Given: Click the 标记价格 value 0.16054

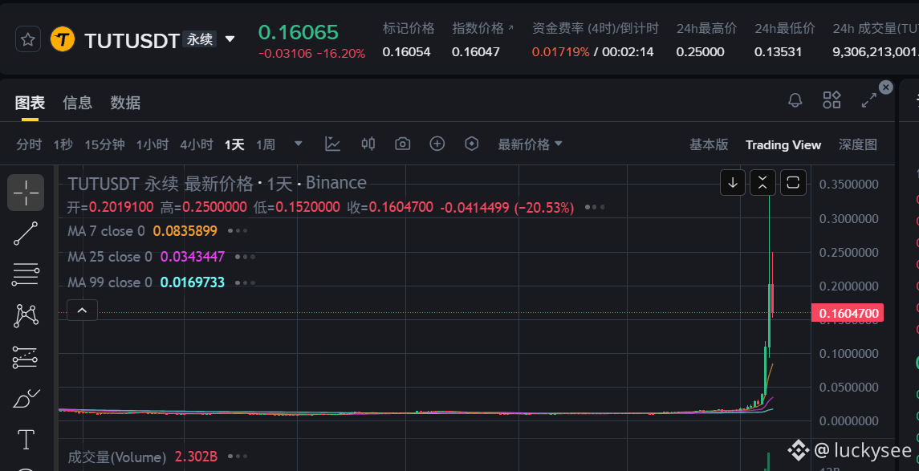Looking at the screenshot, I should click(x=406, y=52).
